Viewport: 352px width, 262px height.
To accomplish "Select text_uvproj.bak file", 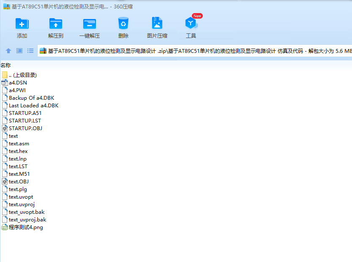I will (x=27, y=220).
